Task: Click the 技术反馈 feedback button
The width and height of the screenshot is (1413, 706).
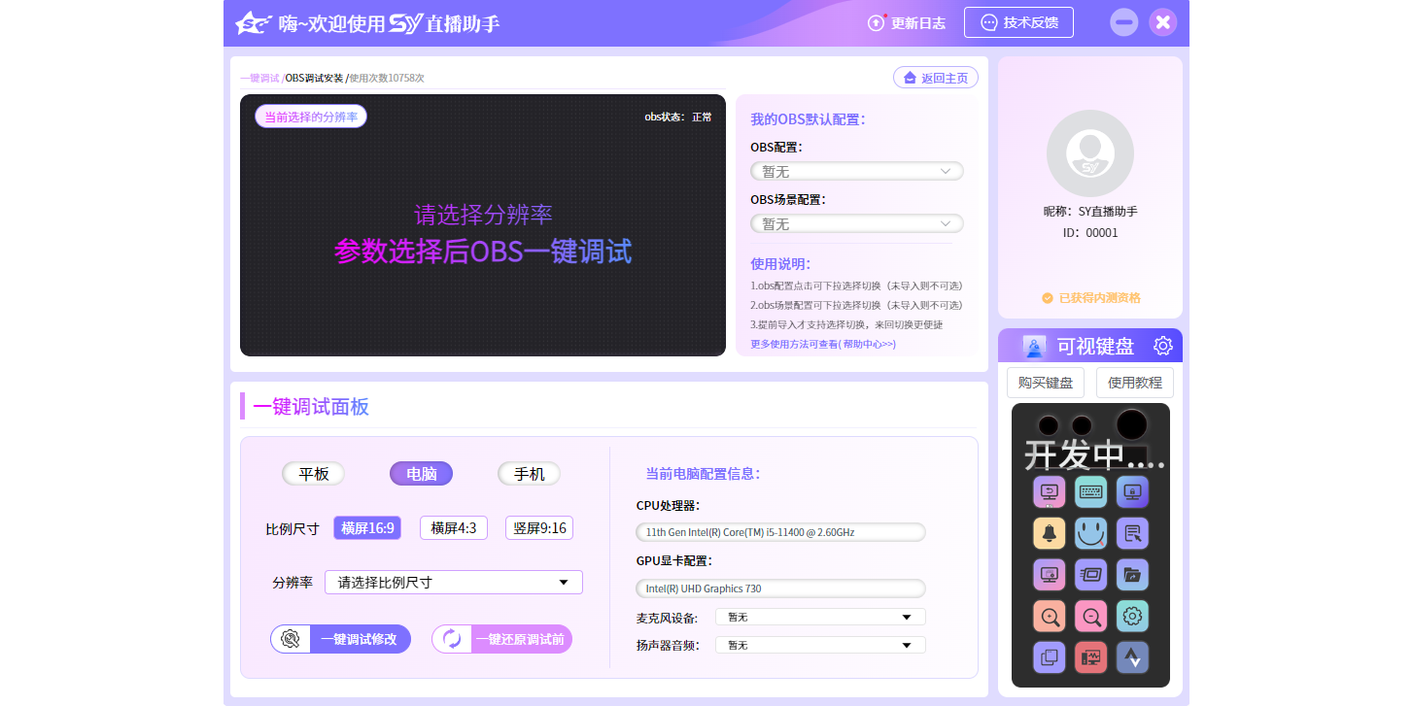Action: pos(1018,21)
